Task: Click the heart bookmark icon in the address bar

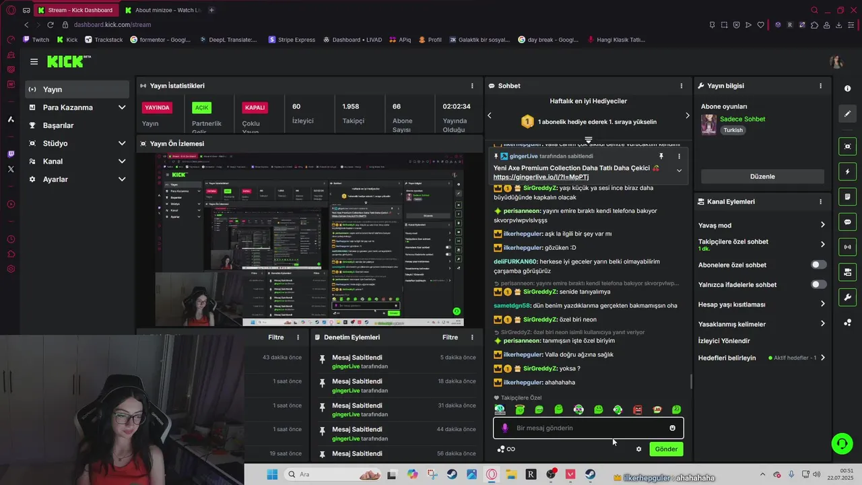Action: pos(761,25)
